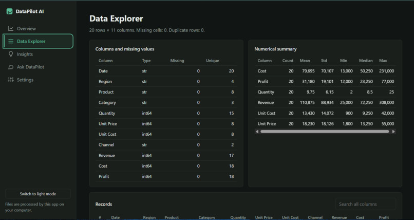Select the Date row in columns table
This screenshot has height=220, width=414.
(x=166, y=71)
